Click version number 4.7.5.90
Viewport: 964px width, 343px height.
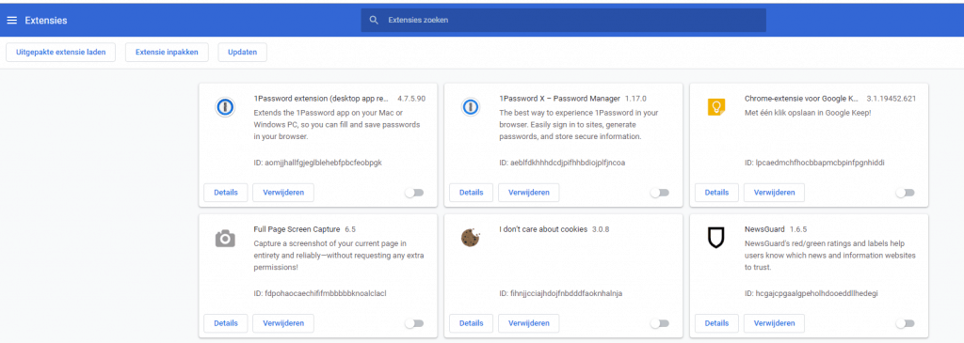pos(411,98)
